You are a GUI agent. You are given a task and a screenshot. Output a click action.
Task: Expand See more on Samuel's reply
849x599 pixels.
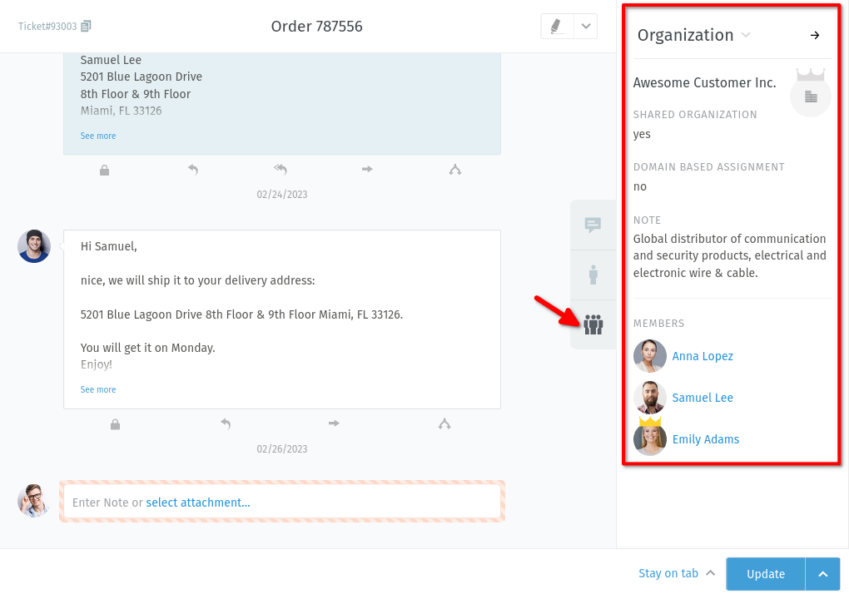[x=97, y=389]
